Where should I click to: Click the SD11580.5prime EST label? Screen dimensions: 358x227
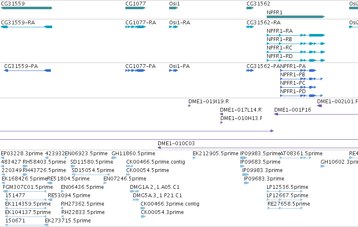pyautogui.click(x=92, y=162)
